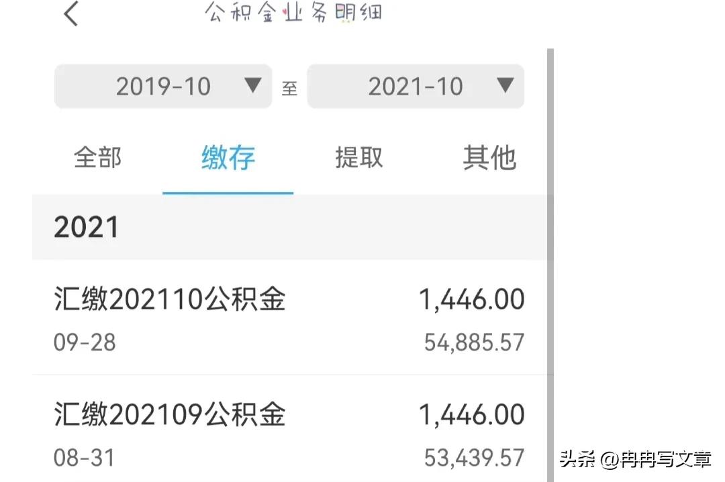Click the 09-28 date label

85,343
